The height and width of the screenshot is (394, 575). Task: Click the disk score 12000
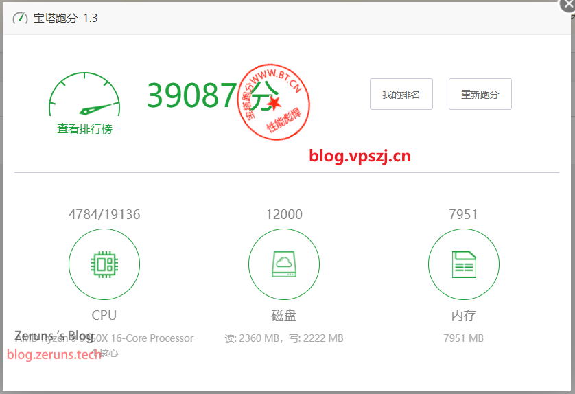pyautogui.click(x=283, y=214)
